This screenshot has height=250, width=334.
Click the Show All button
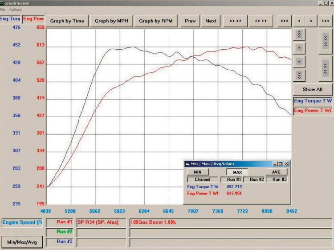313,89
